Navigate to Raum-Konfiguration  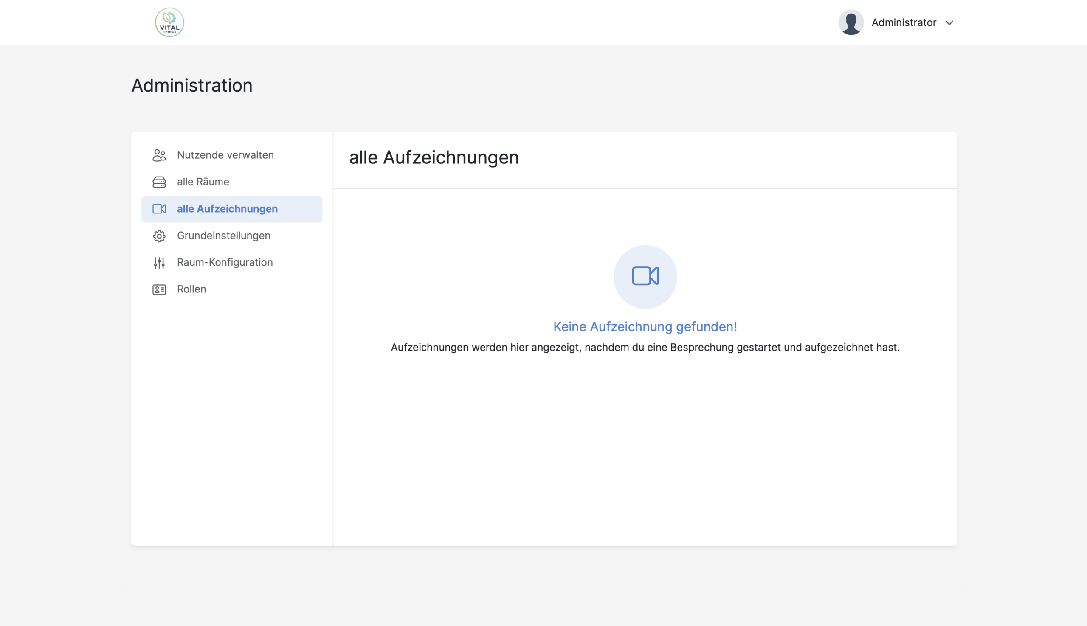point(225,262)
